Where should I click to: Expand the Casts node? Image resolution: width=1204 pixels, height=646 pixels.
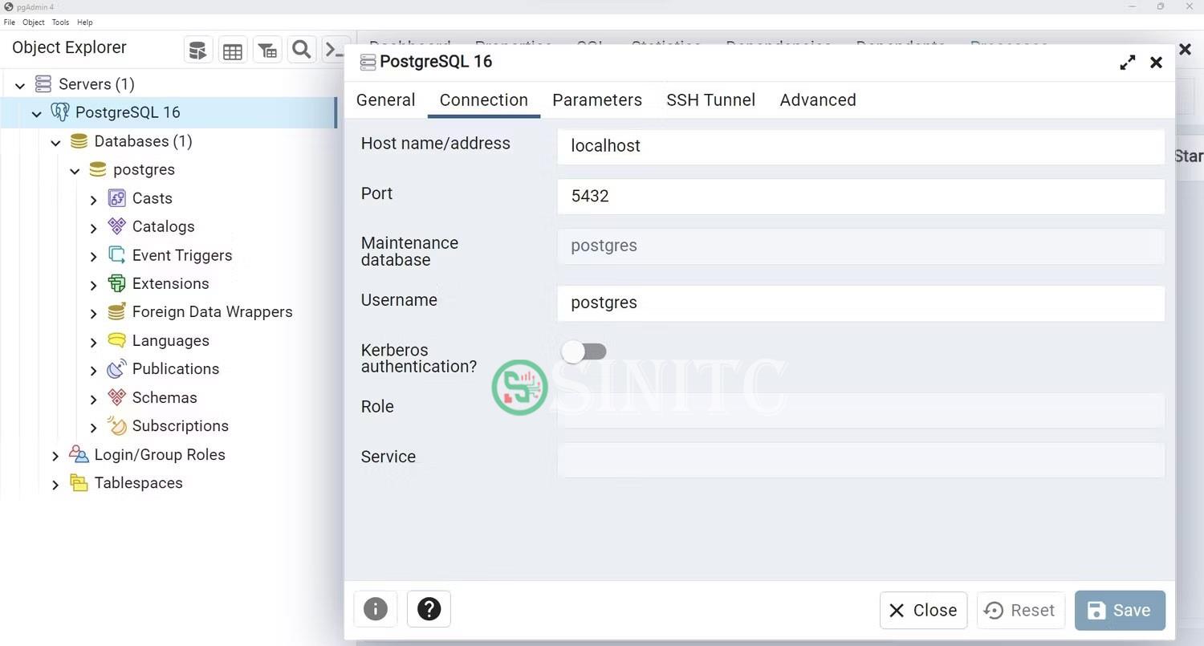coord(94,200)
